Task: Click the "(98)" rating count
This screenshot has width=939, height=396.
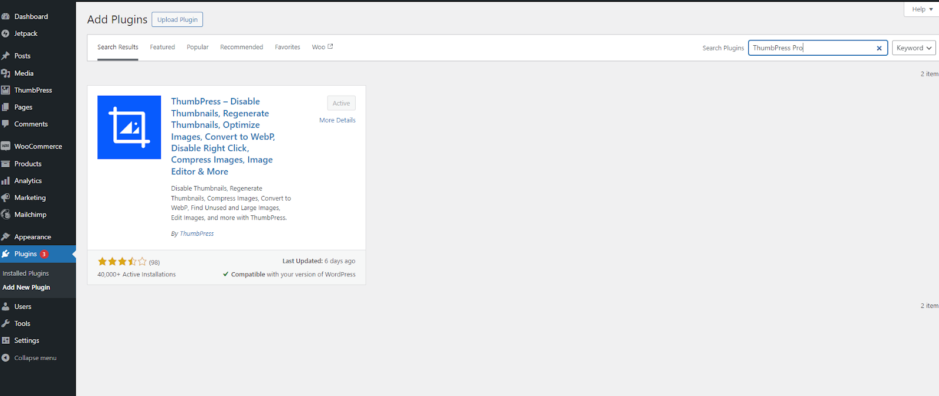Action: [x=154, y=262]
